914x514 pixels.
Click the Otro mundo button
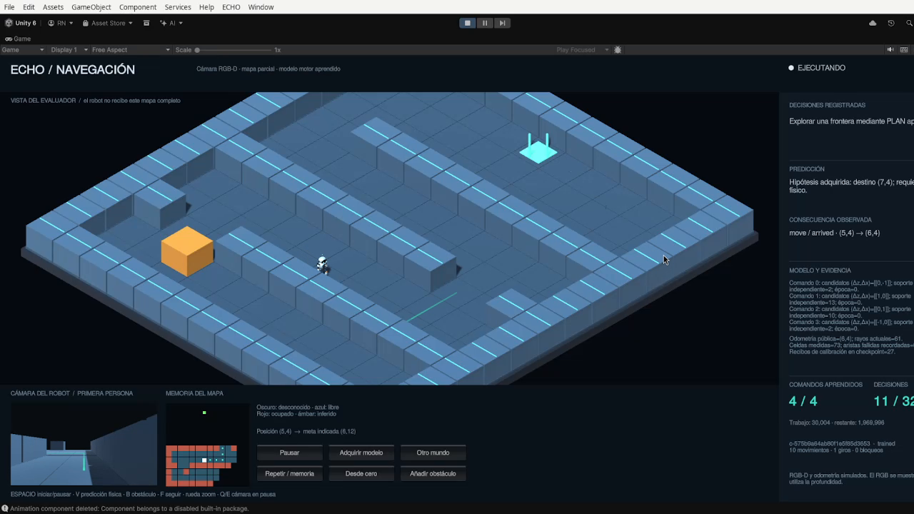point(433,453)
